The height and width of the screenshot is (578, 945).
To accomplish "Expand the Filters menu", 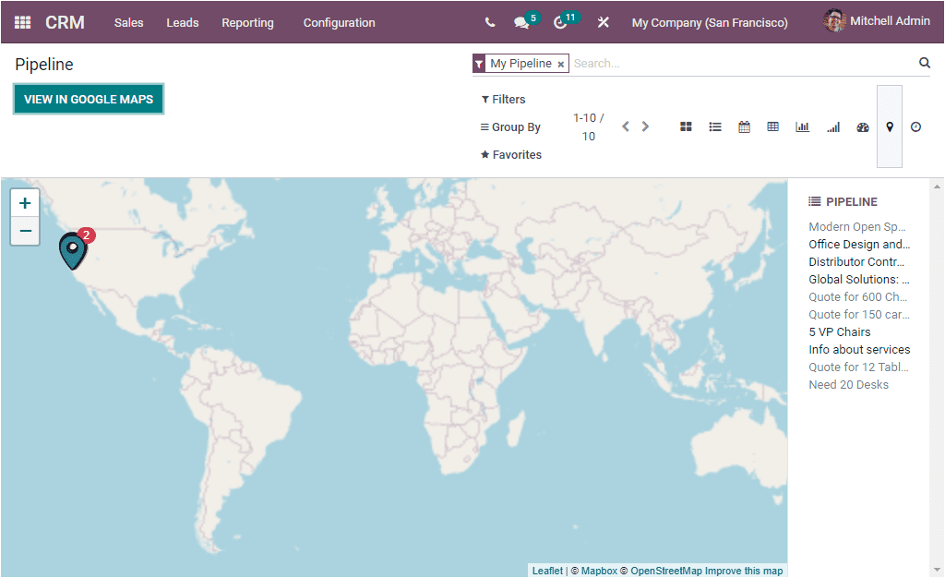I will 504,99.
